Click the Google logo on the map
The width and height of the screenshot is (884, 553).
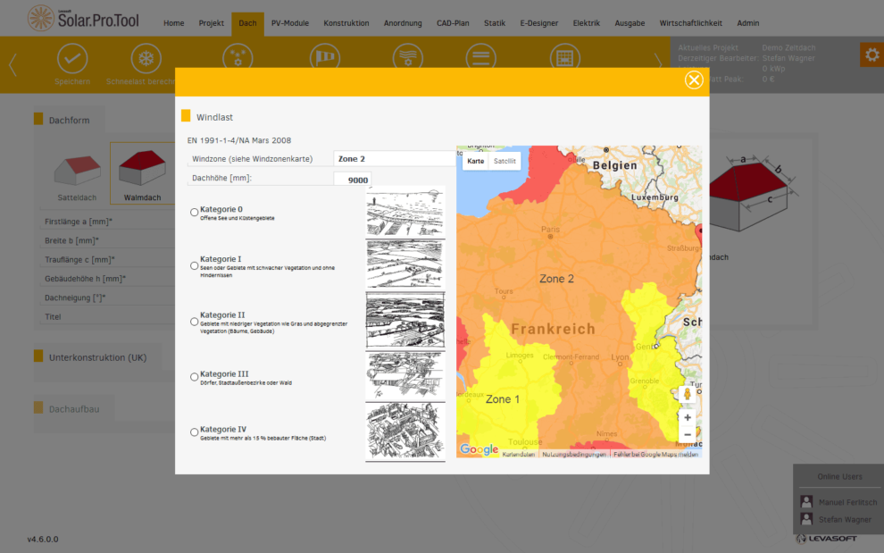(480, 449)
